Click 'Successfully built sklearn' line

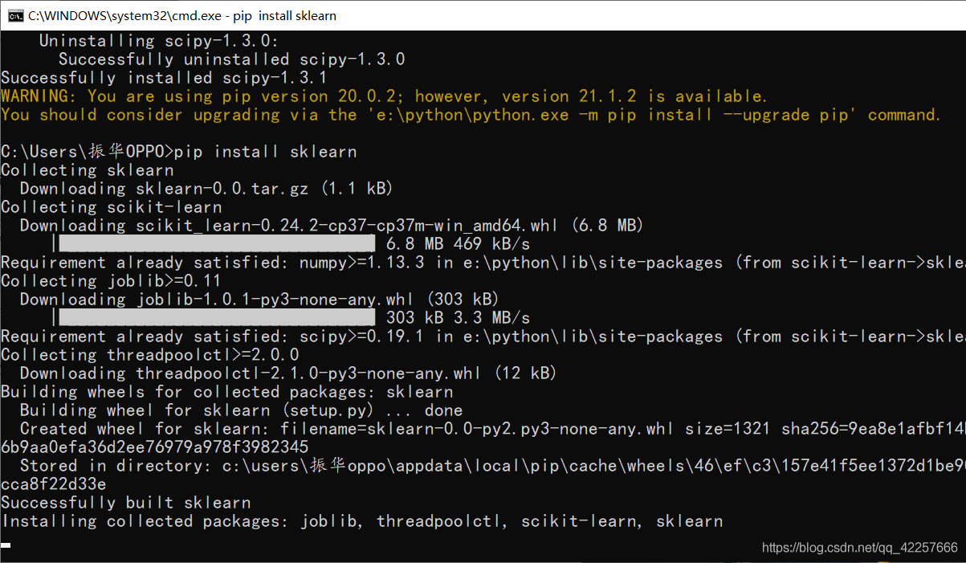click(125, 503)
